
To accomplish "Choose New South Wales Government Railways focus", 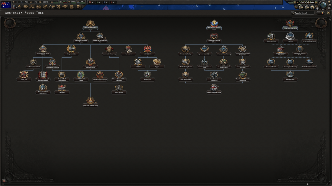I will [53, 63].
